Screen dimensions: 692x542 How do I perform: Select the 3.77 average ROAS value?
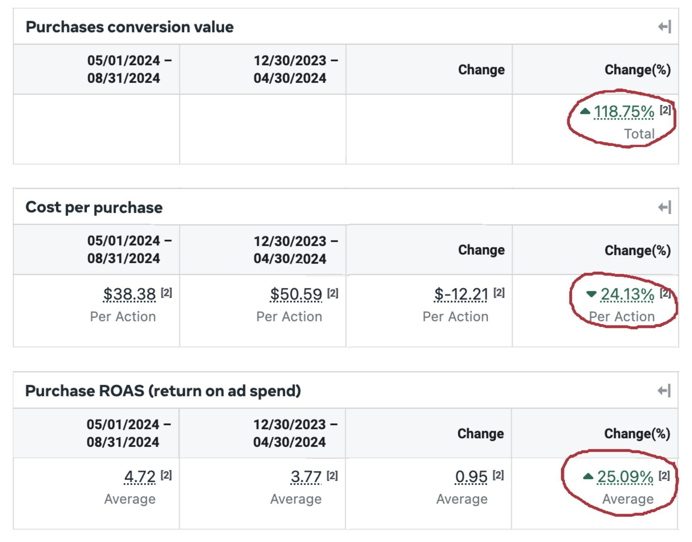tap(306, 477)
